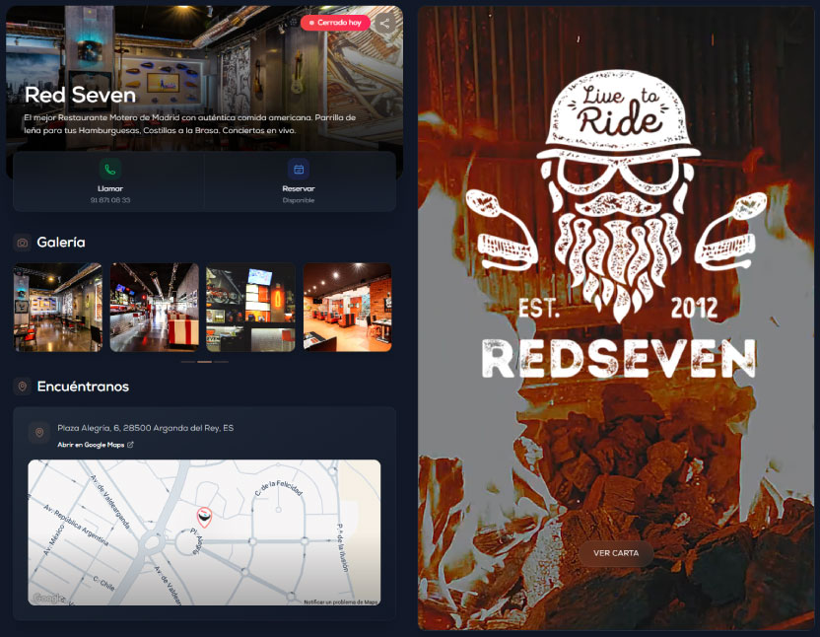Viewport: 820px width, 637px height.
Task: Click Notificar un problema de Maps link
Action: 340,602
